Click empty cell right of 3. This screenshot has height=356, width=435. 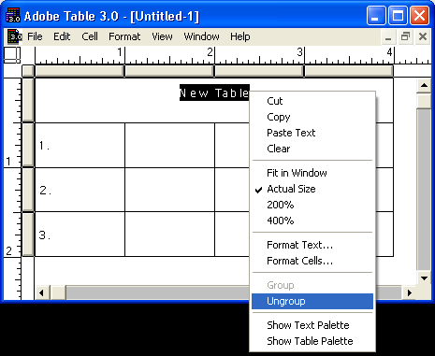[169, 235]
